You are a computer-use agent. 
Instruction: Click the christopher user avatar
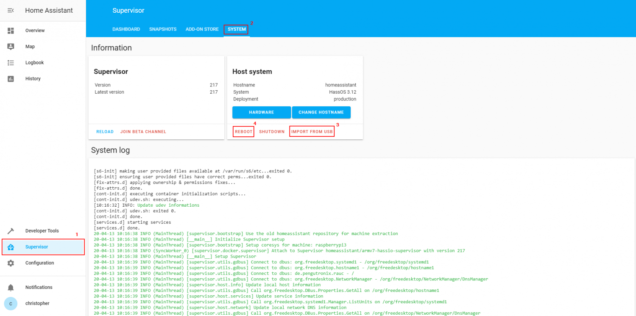coord(11,303)
